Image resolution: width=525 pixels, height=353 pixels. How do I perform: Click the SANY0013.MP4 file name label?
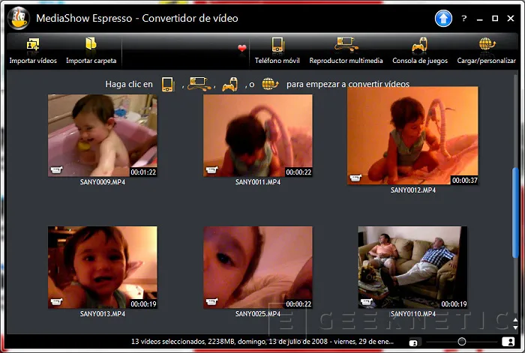(103, 314)
